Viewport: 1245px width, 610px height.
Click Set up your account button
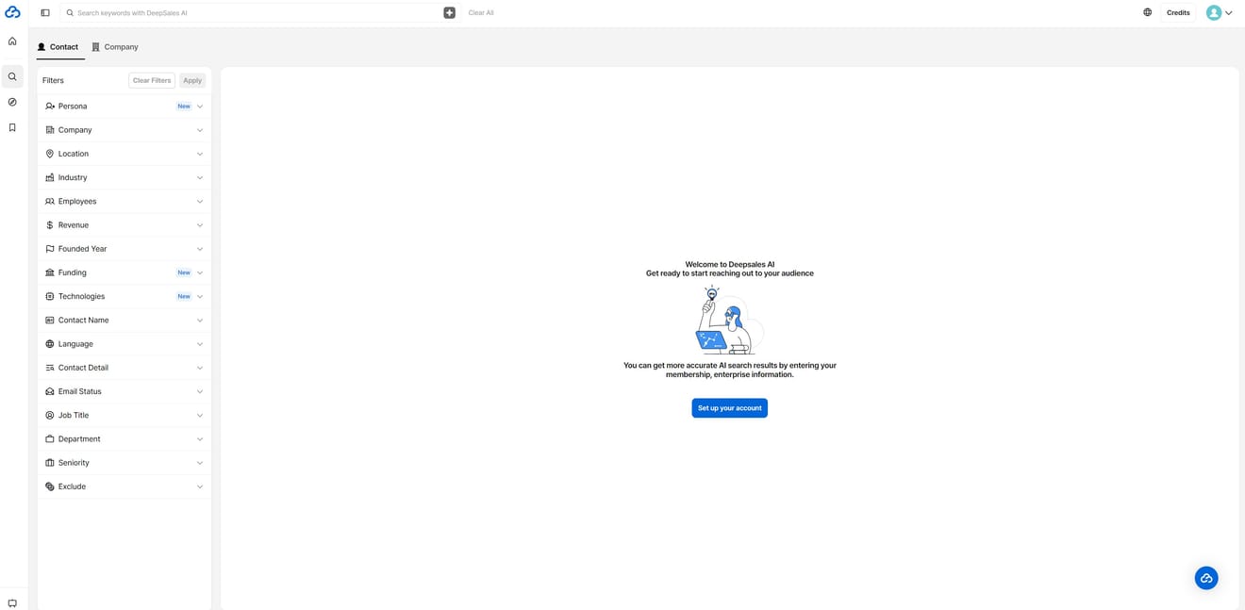pyautogui.click(x=729, y=408)
